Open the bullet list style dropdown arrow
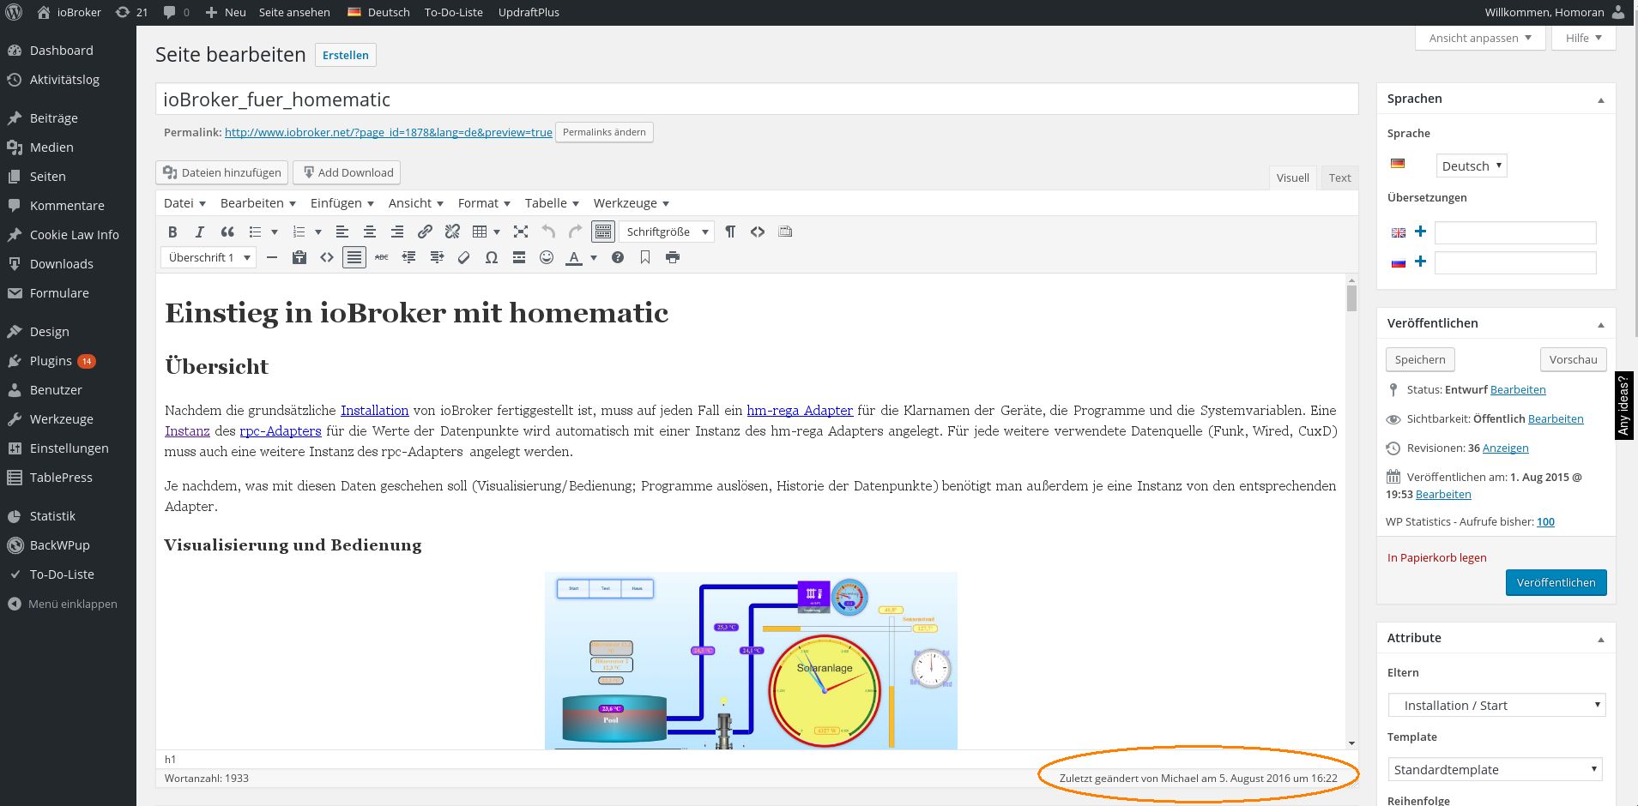This screenshot has height=806, width=1638. [275, 232]
